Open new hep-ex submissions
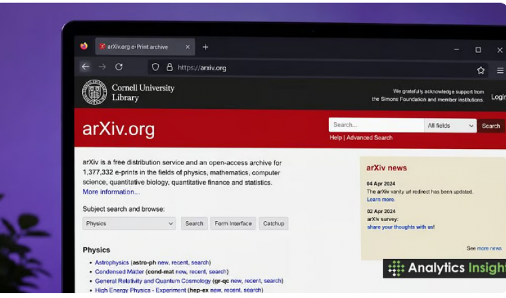 pyautogui.click(x=215, y=290)
